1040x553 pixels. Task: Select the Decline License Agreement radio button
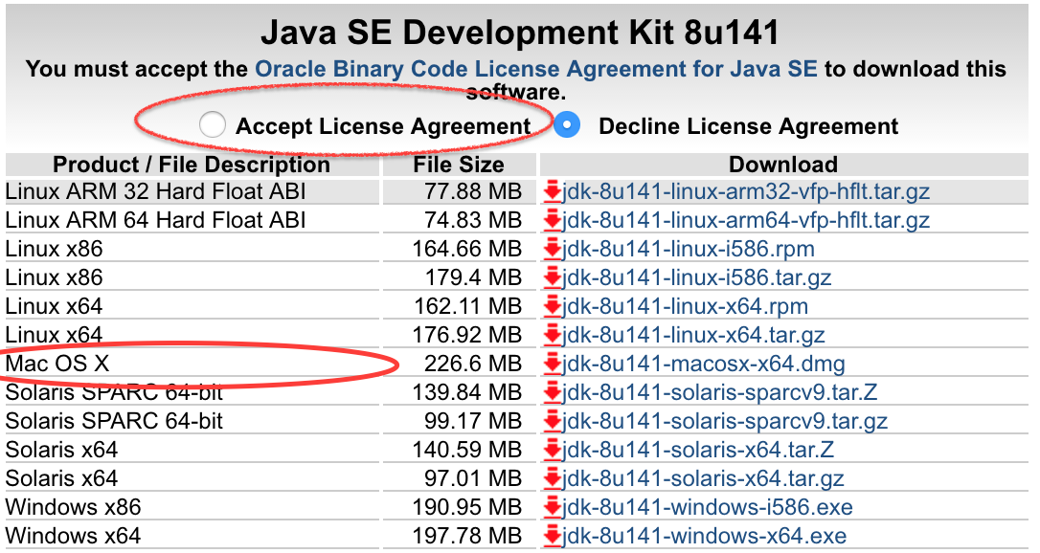567,125
